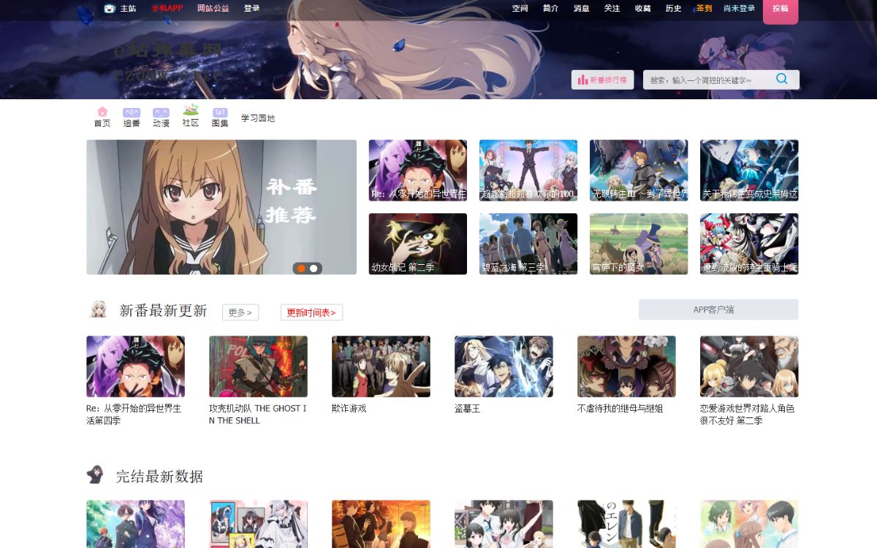Open 动漫 nav icon
The width and height of the screenshot is (877, 548).
point(161,117)
